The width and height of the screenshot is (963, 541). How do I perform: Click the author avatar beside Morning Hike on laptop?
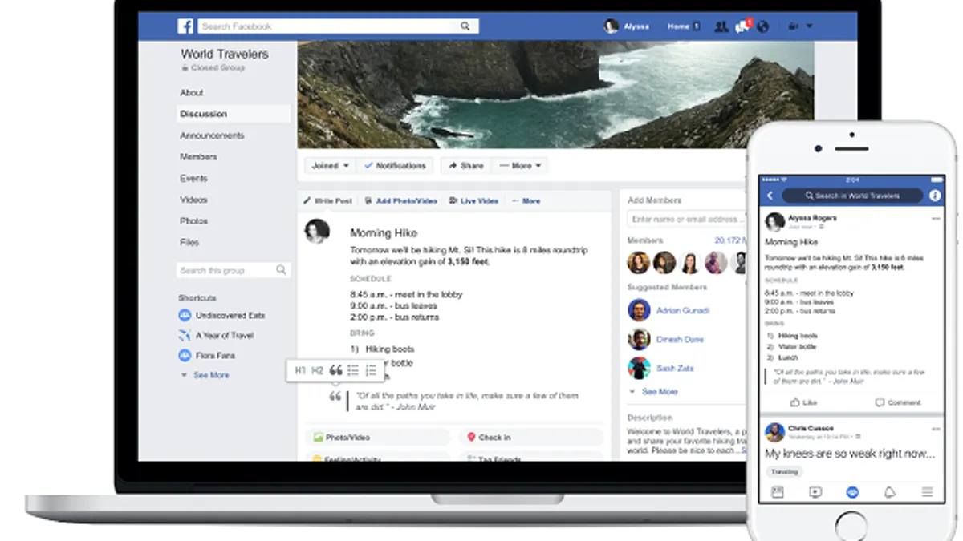pos(317,231)
